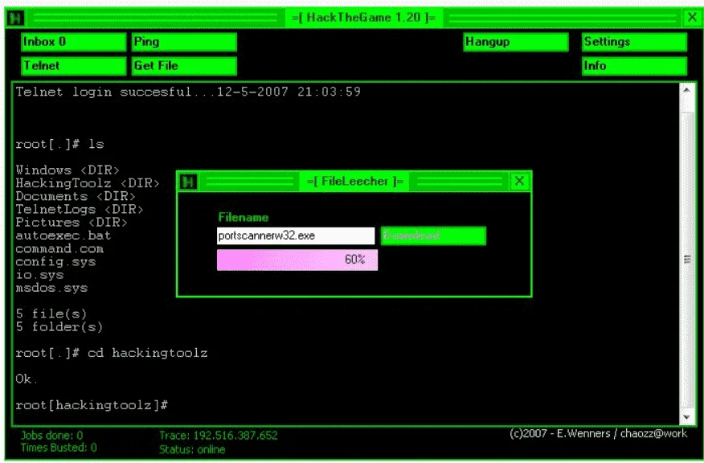The image size is (704, 463).
Task: Click the 'Times Busted: 0' counter
Action: click(x=59, y=447)
